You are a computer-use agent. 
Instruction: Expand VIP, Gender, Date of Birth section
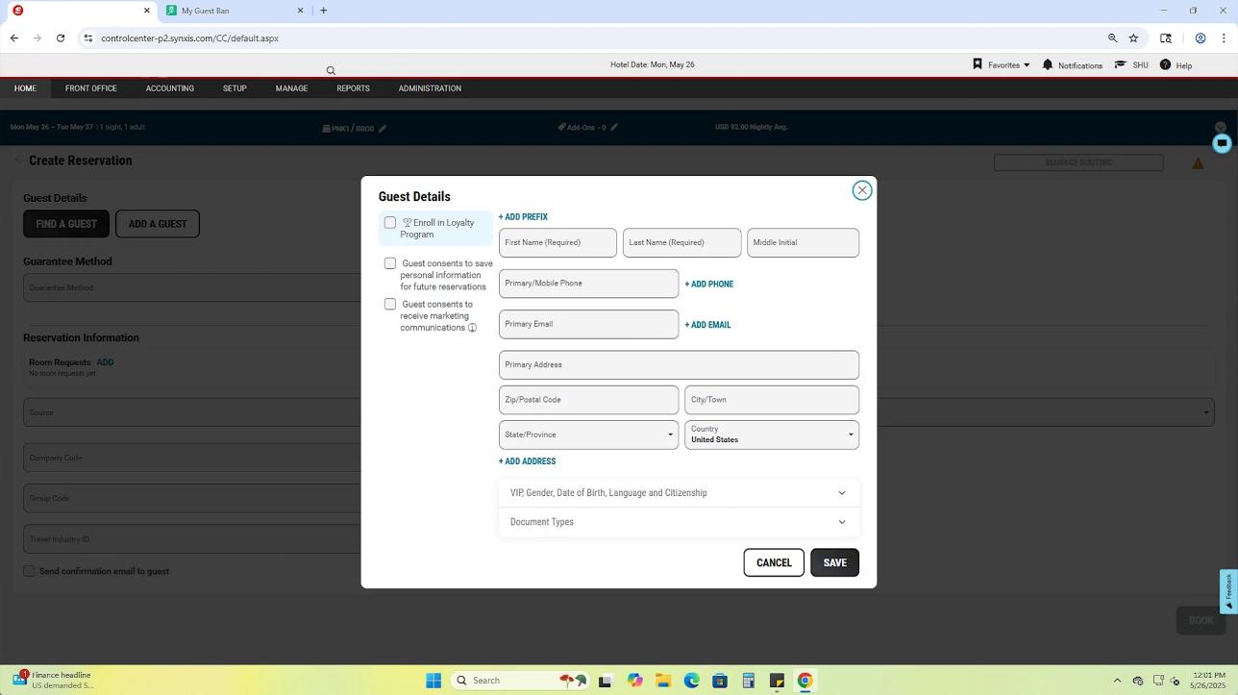click(678, 493)
